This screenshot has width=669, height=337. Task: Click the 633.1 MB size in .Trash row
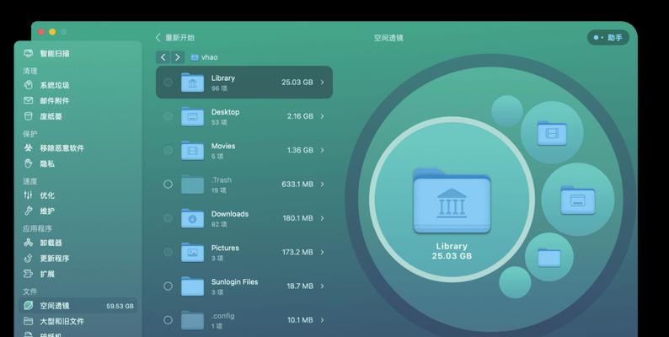(x=297, y=184)
